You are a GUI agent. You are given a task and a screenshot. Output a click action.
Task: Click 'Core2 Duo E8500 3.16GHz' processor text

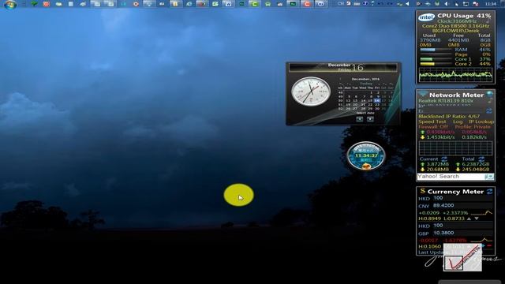click(455, 26)
